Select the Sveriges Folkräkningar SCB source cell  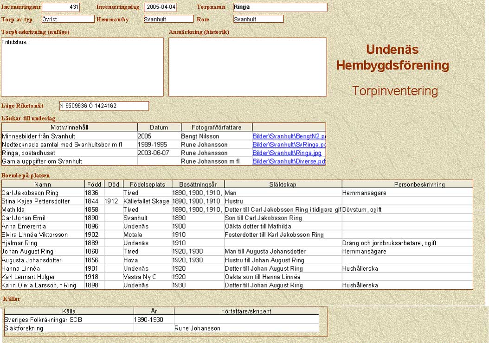(x=69, y=319)
